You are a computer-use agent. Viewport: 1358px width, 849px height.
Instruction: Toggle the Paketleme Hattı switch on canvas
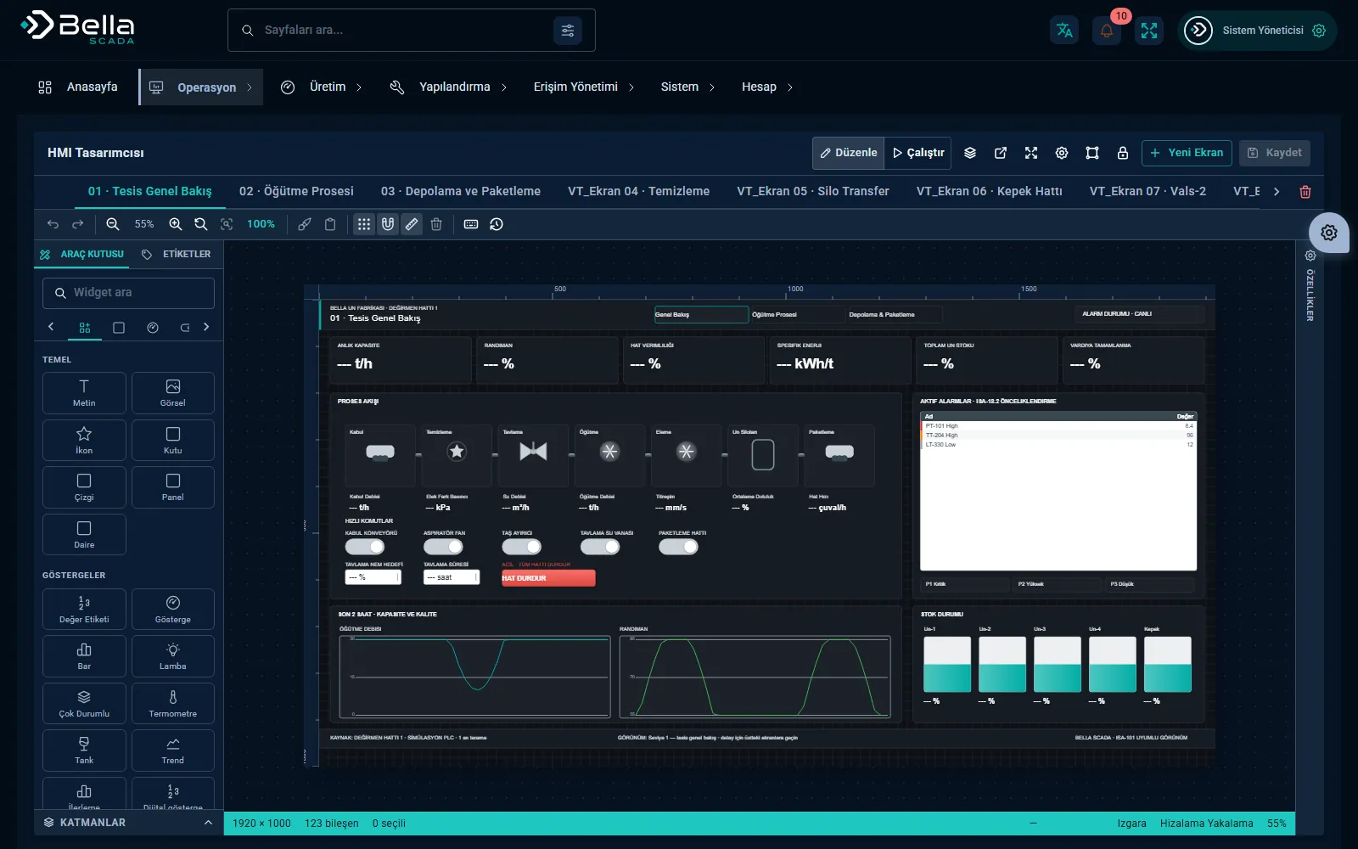(678, 547)
